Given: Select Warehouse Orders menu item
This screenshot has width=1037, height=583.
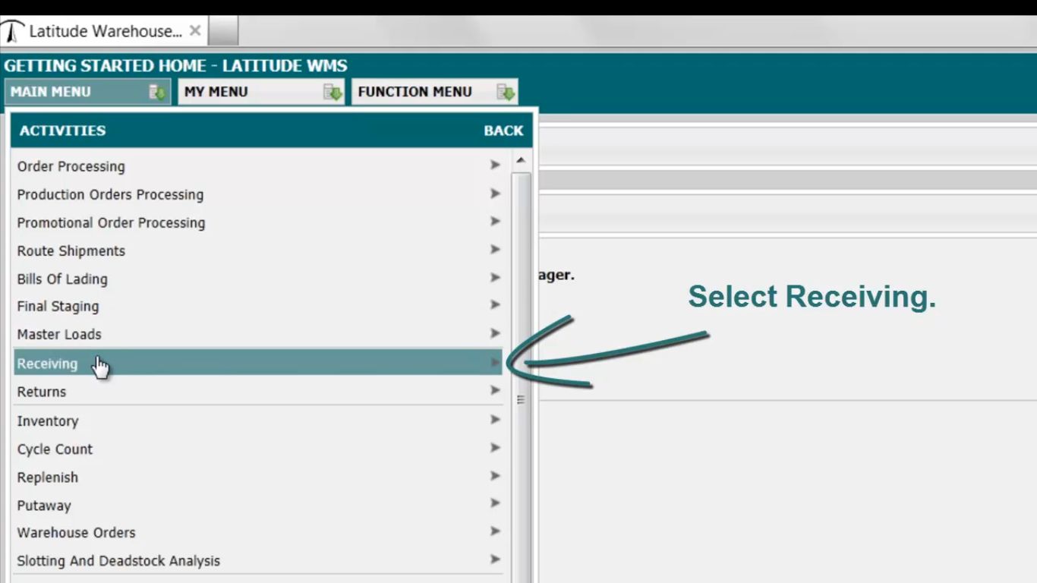Looking at the screenshot, I should 258,532.
